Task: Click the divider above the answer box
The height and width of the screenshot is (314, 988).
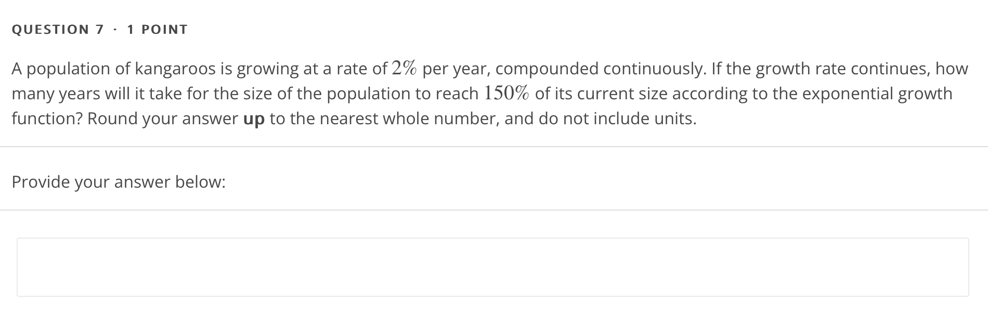Action: pyautogui.click(x=494, y=209)
